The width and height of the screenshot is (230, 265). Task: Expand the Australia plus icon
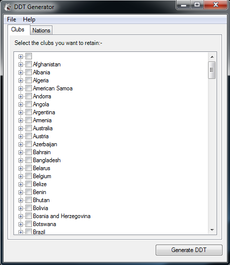click(x=20, y=128)
